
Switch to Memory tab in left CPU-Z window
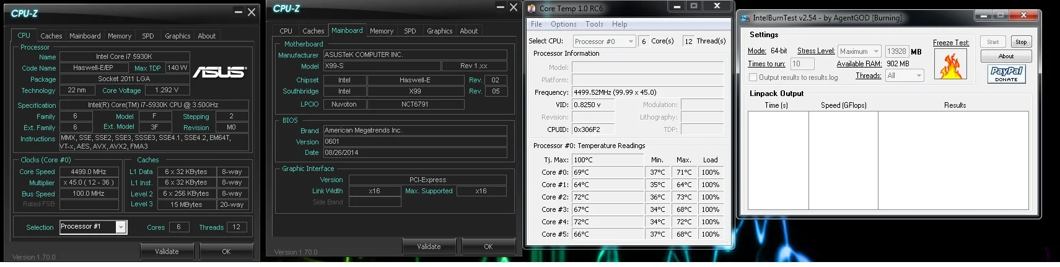click(x=120, y=36)
